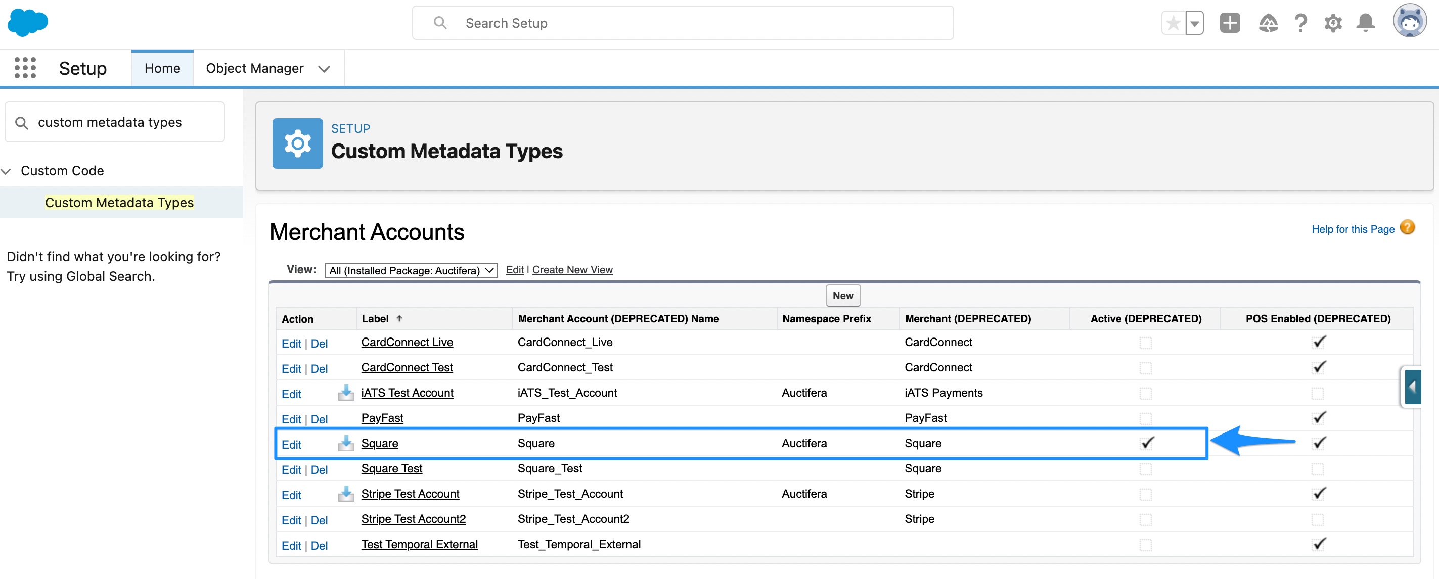This screenshot has height=579, width=1439.
Task: Open the Global Actions plus icon
Action: 1230,23
